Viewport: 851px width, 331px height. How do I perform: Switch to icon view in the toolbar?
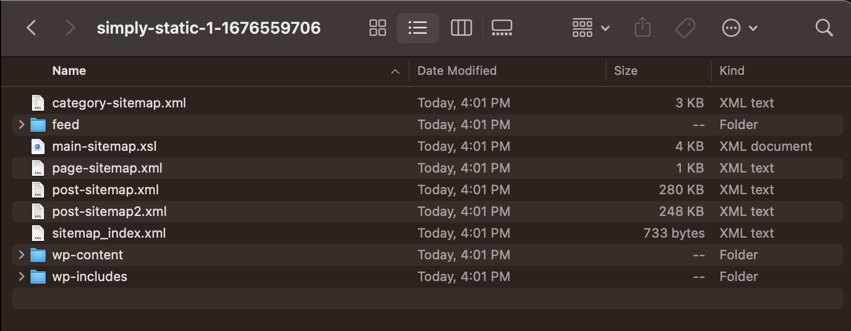tap(377, 28)
